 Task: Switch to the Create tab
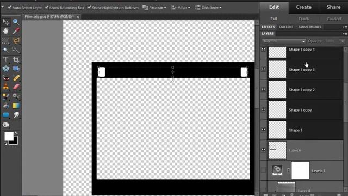tap(303, 7)
